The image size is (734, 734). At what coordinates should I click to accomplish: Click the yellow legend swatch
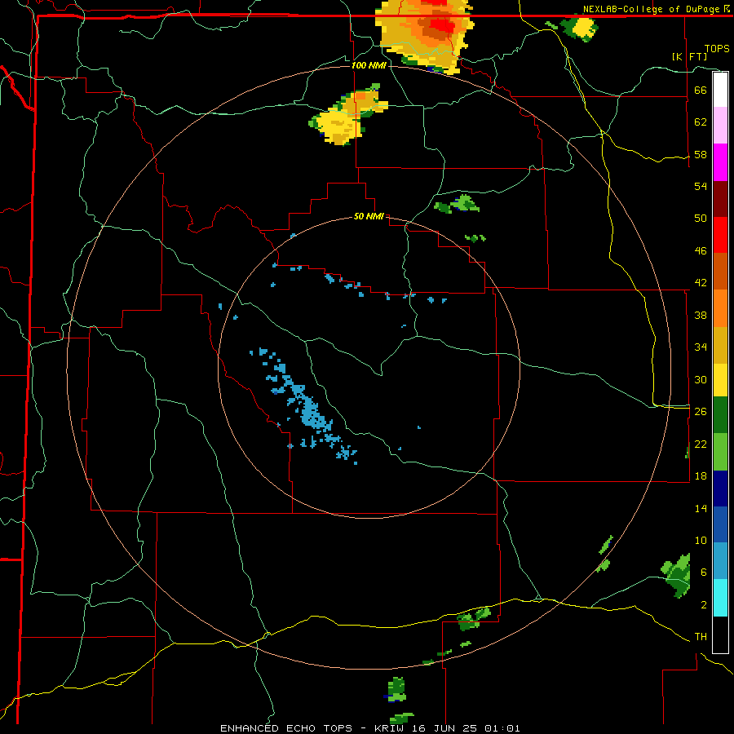[720, 380]
